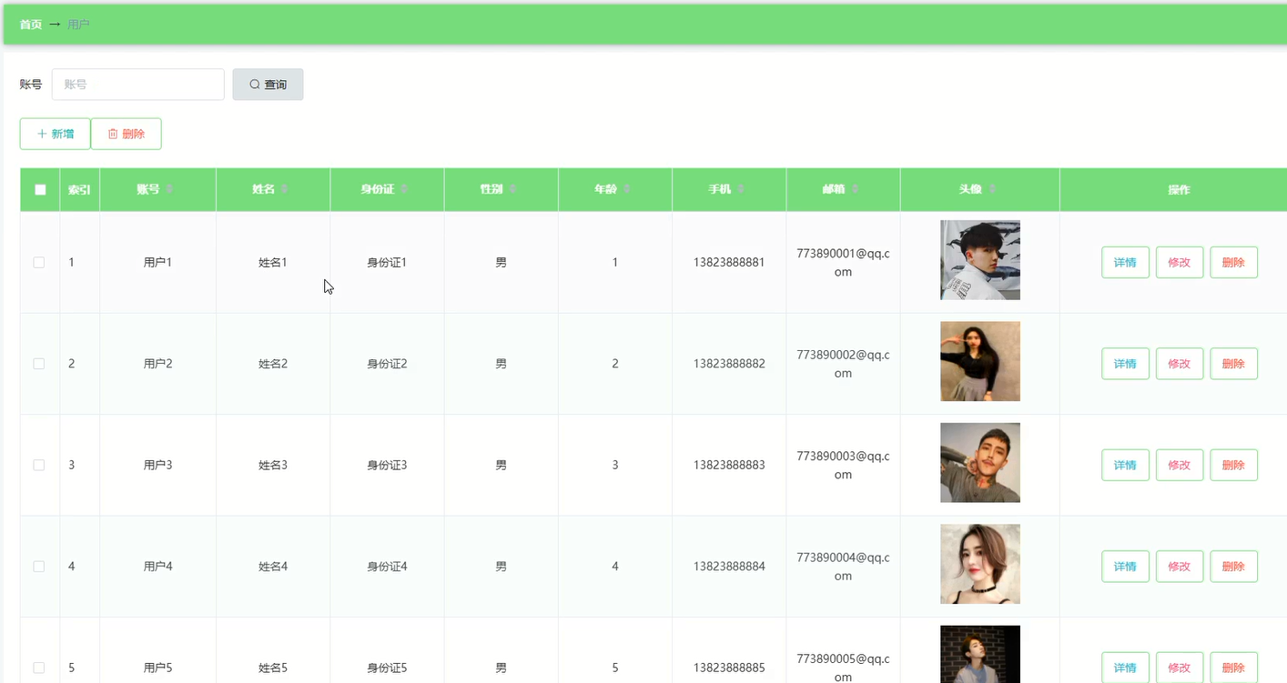Check the checkbox for row 用户2
This screenshot has height=683, width=1287.
[x=39, y=364]
